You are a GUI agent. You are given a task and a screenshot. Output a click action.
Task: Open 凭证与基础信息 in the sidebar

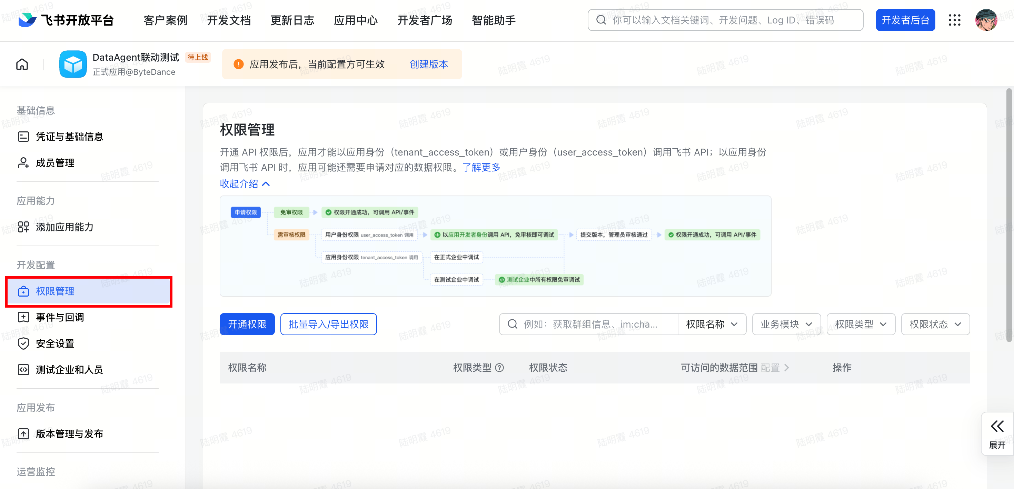pos(69,137)
